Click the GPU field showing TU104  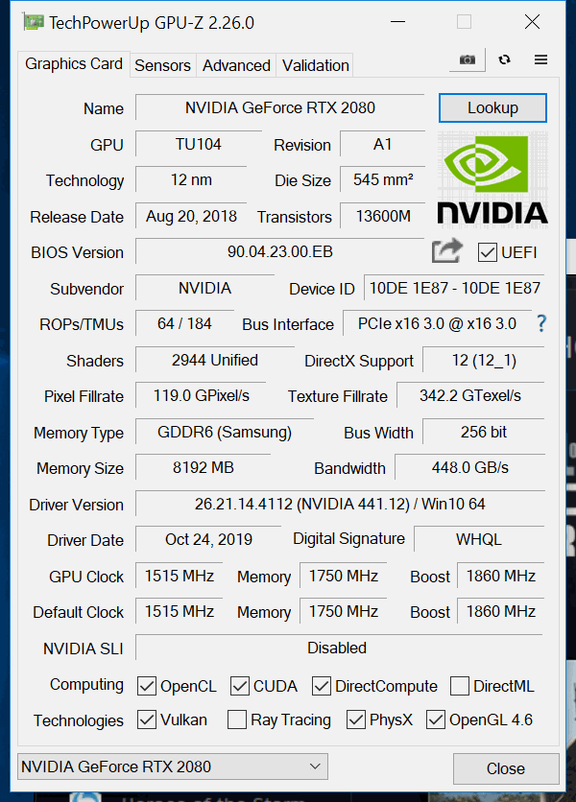[199, 144]
